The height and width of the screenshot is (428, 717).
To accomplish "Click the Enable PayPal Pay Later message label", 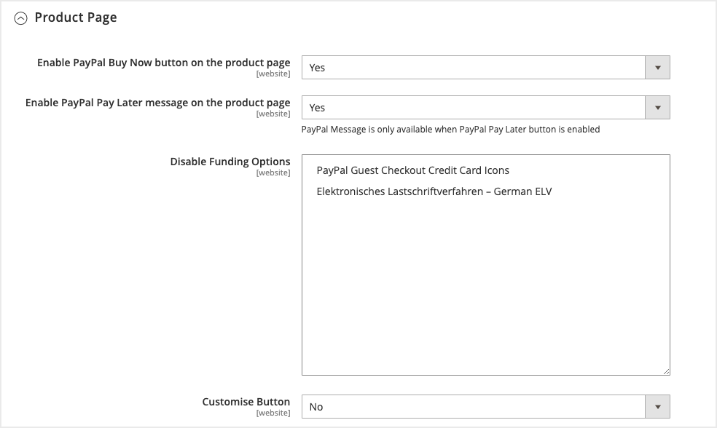I will point(157,103).
